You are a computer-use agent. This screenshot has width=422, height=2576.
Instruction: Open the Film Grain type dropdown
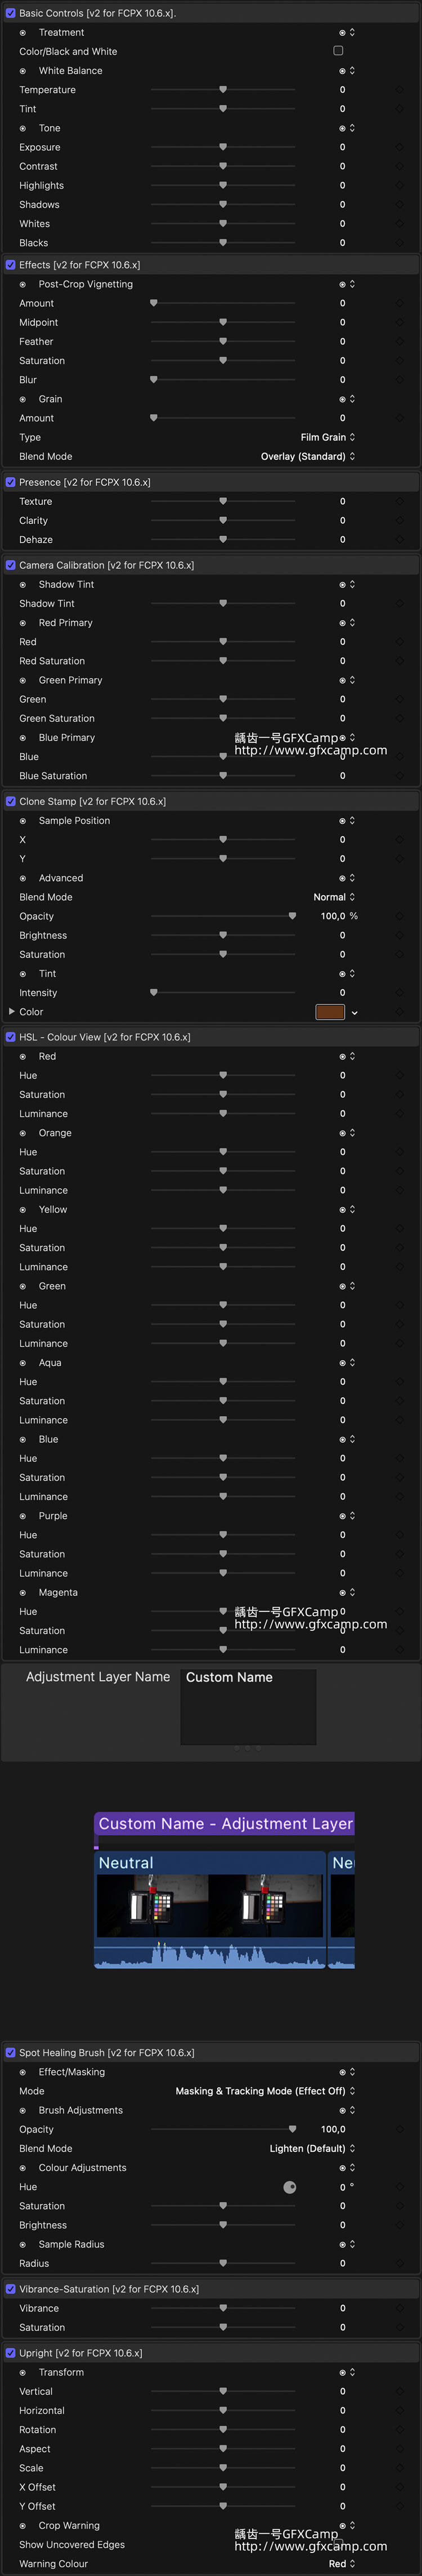(327, 437)
